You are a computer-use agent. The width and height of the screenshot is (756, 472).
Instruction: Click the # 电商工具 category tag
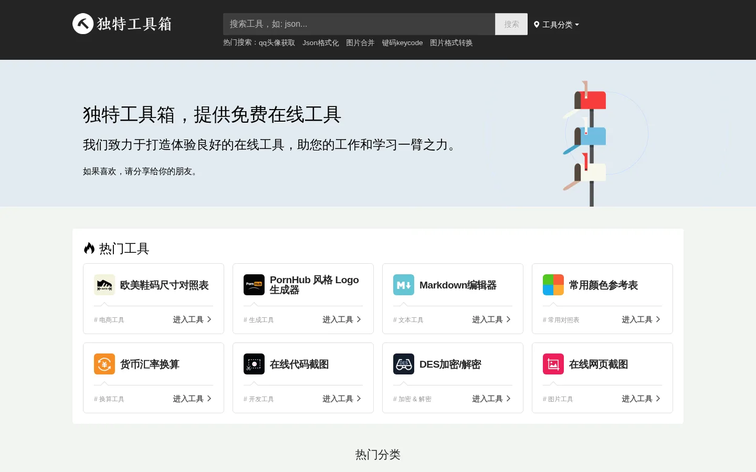click(109, 320)
